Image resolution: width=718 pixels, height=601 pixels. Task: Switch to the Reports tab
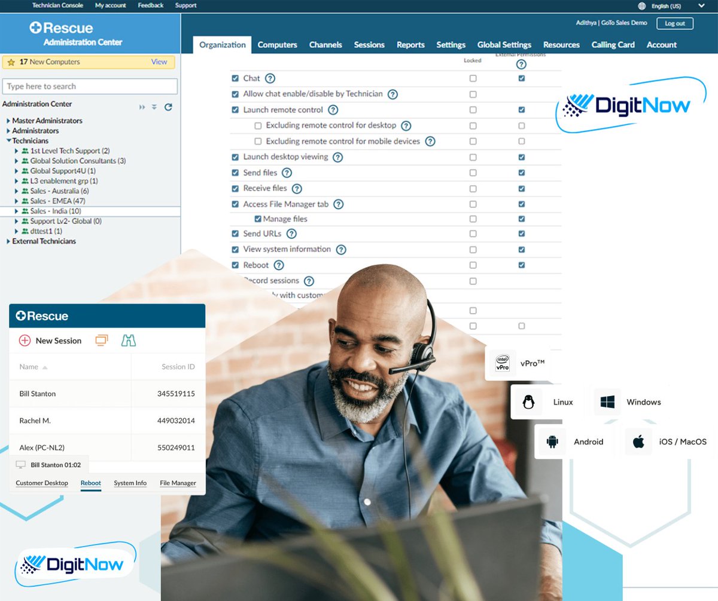point(410,45)
